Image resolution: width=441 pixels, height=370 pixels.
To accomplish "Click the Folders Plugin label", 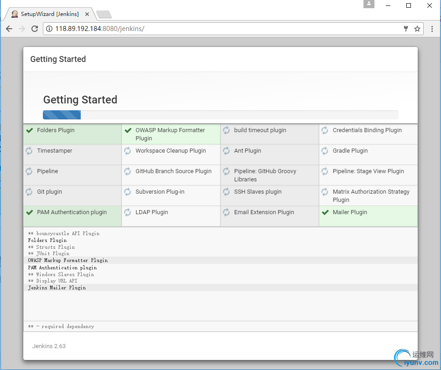I will [56, 130].
